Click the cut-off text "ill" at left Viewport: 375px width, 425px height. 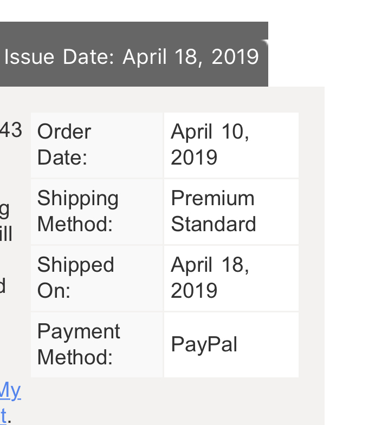click(6, 233)
